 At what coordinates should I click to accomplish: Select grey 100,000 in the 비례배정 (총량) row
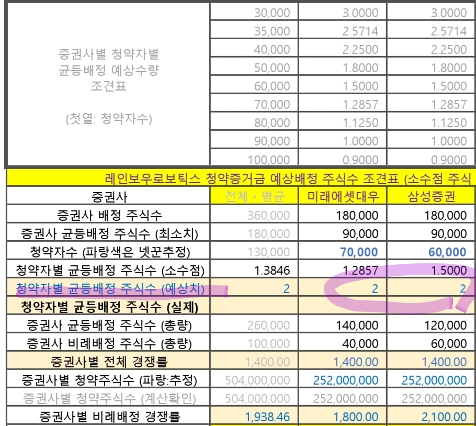[254, 342]
